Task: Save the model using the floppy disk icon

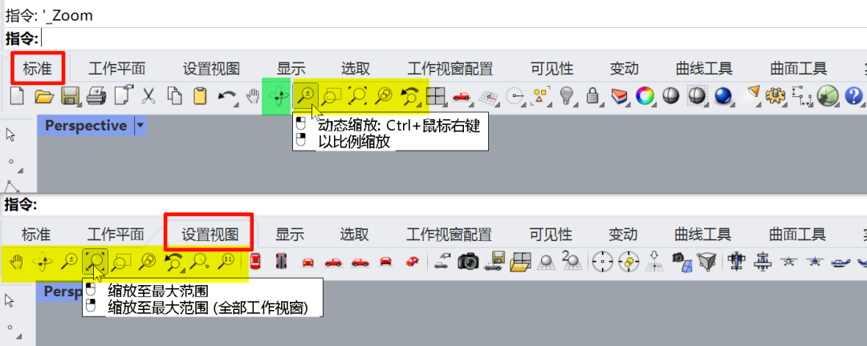Action: click(70, 97)
